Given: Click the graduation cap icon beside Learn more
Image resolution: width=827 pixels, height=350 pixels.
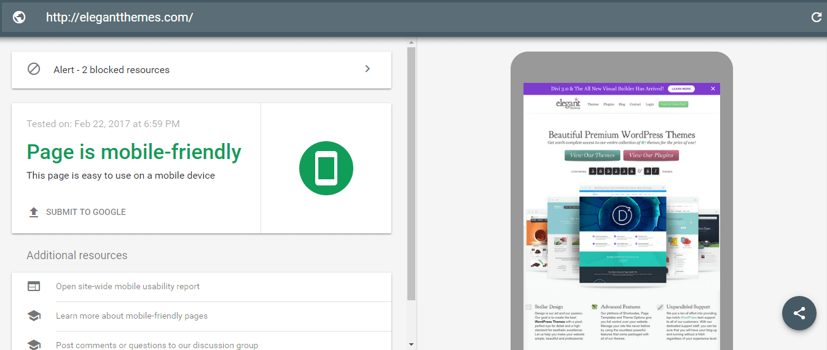Looking at the screenshot, I should (34, 316).
